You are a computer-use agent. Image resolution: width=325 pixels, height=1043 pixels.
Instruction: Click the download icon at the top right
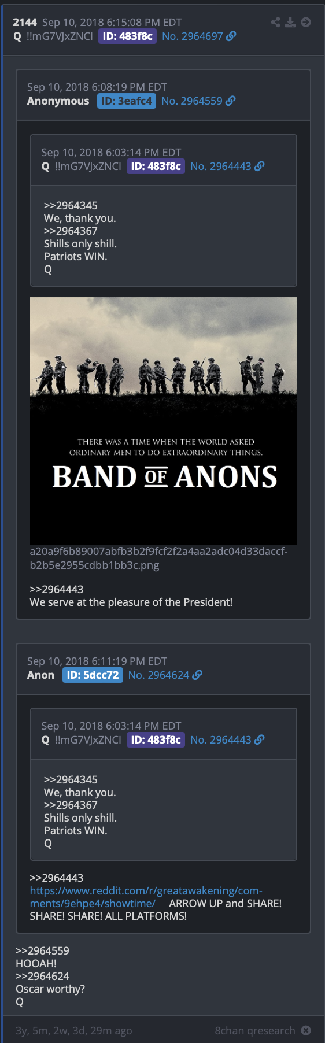point(290,22)
